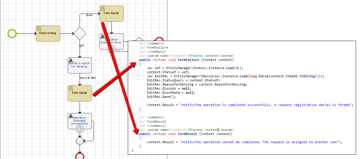Select the green start event circle
361x159 pixels.
[12, 33]
